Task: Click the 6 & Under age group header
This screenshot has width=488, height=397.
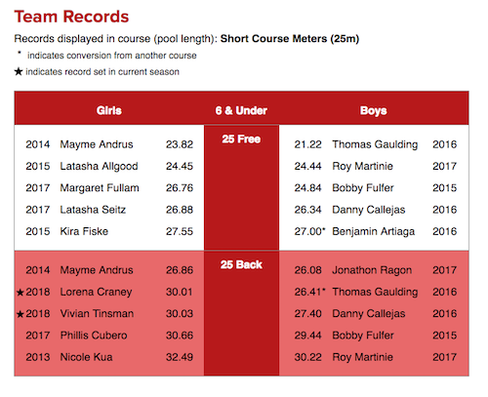Action: pyautogui.click(x=241, y=110)
